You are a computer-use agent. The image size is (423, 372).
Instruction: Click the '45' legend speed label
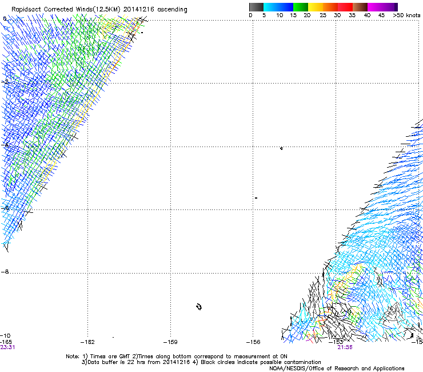click(x=381, y=15)
